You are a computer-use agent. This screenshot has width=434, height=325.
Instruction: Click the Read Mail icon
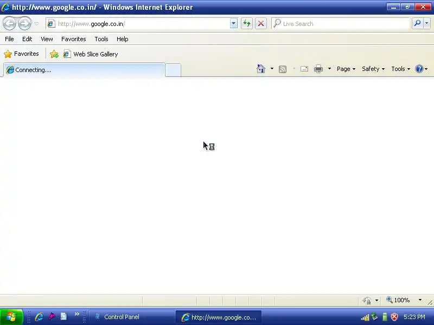[304, 69]
